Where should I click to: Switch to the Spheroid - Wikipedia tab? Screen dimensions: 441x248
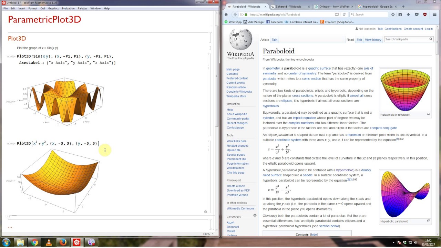290,6
